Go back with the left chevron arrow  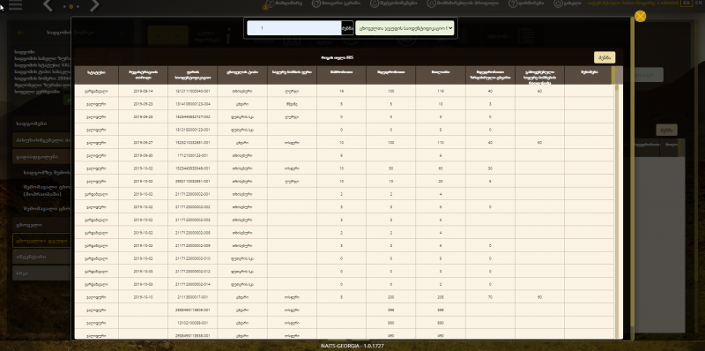48,5
